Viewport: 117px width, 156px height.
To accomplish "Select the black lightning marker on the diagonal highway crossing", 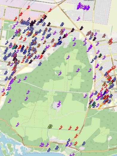I will (81, 28).
